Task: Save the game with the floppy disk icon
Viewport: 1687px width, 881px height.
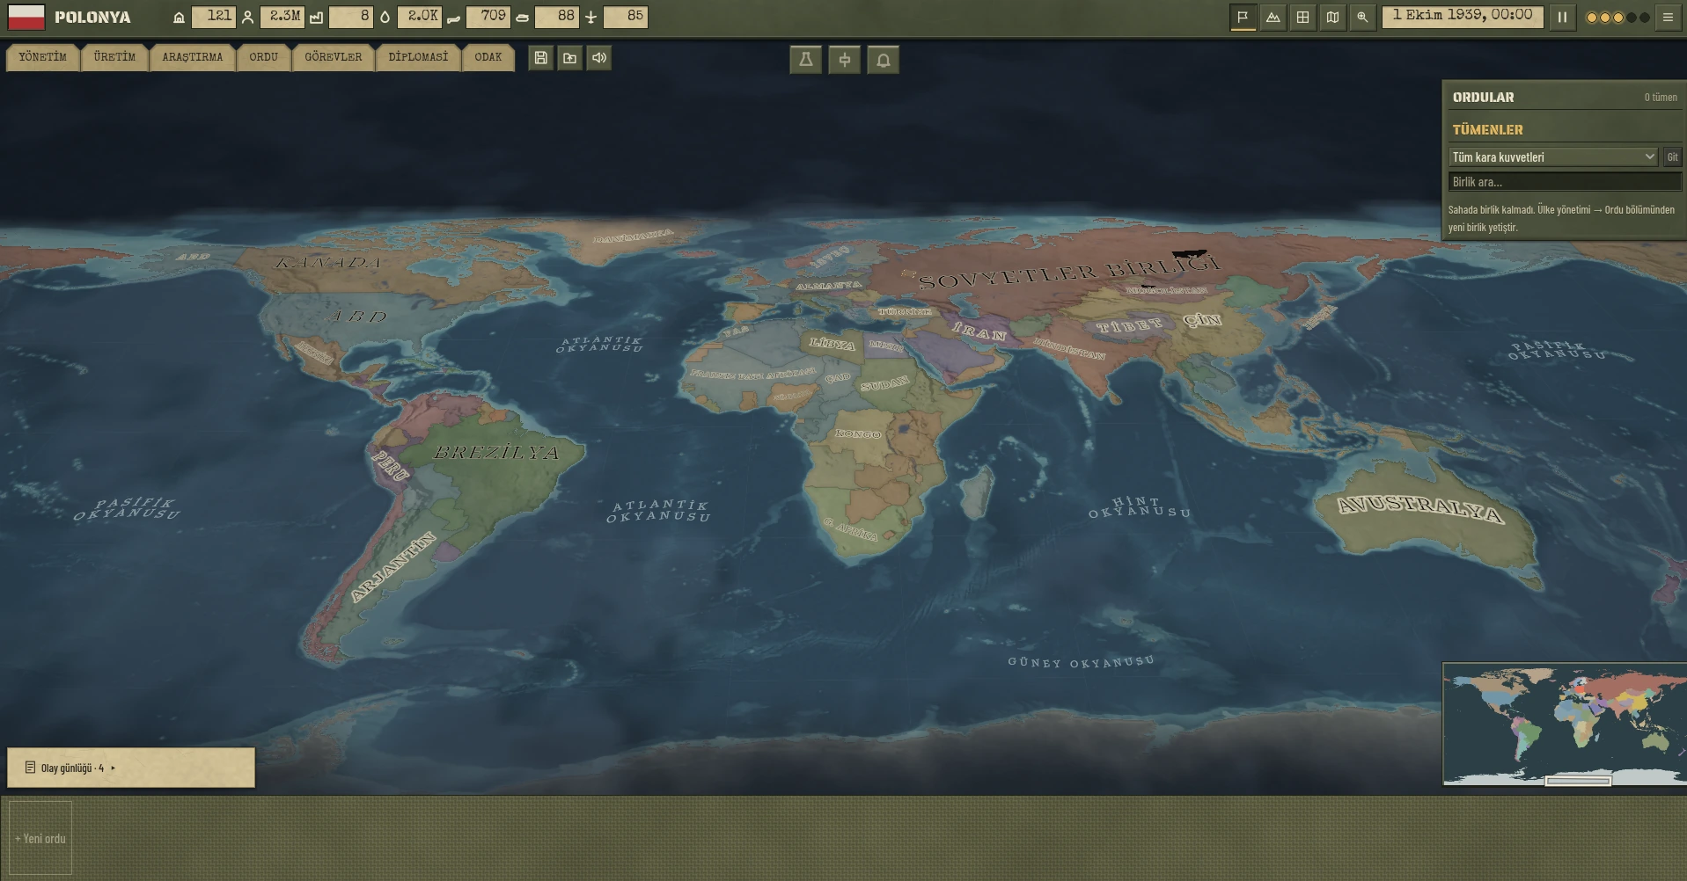Action: click(x=541, y=58)
